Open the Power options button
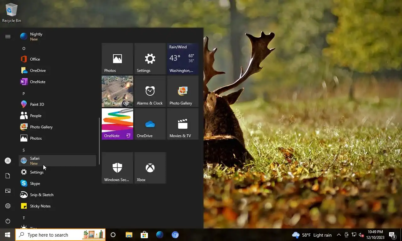This screenshot has height=241, width=402. coord(8,221)
